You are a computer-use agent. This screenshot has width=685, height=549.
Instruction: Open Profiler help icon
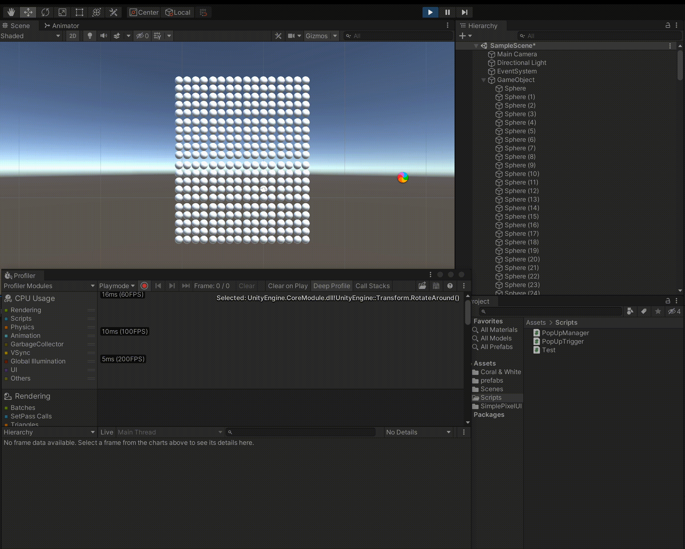click(450, 286)
